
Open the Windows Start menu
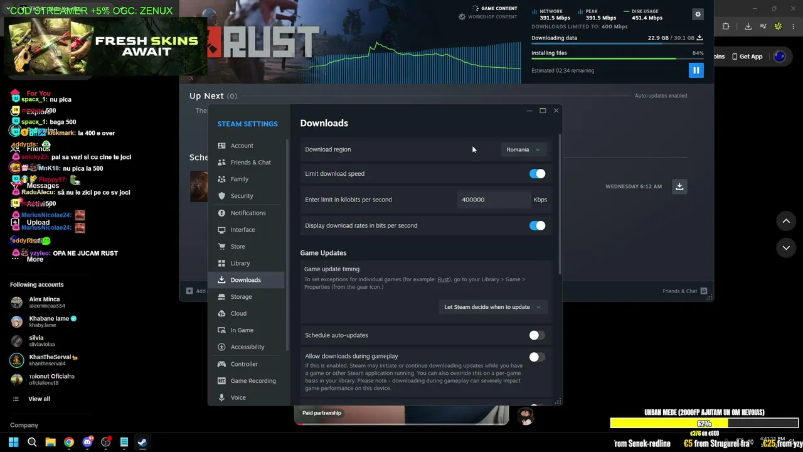(13, 442)
